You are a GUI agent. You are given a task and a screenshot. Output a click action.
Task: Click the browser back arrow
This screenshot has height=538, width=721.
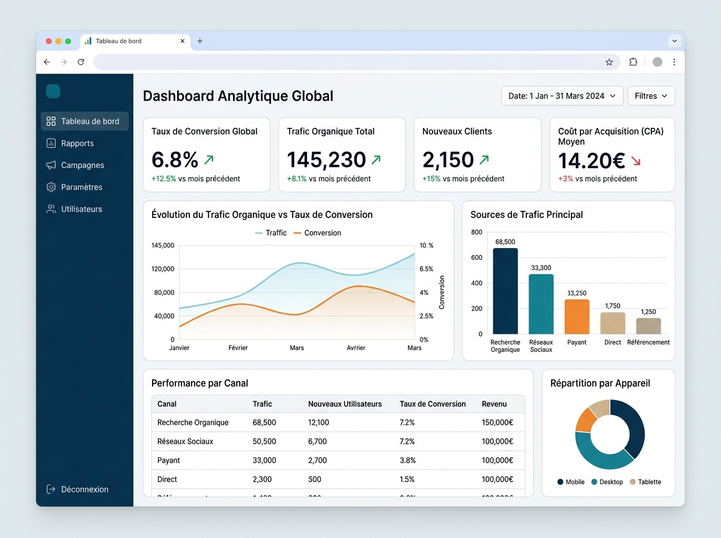tap(47, 62)
